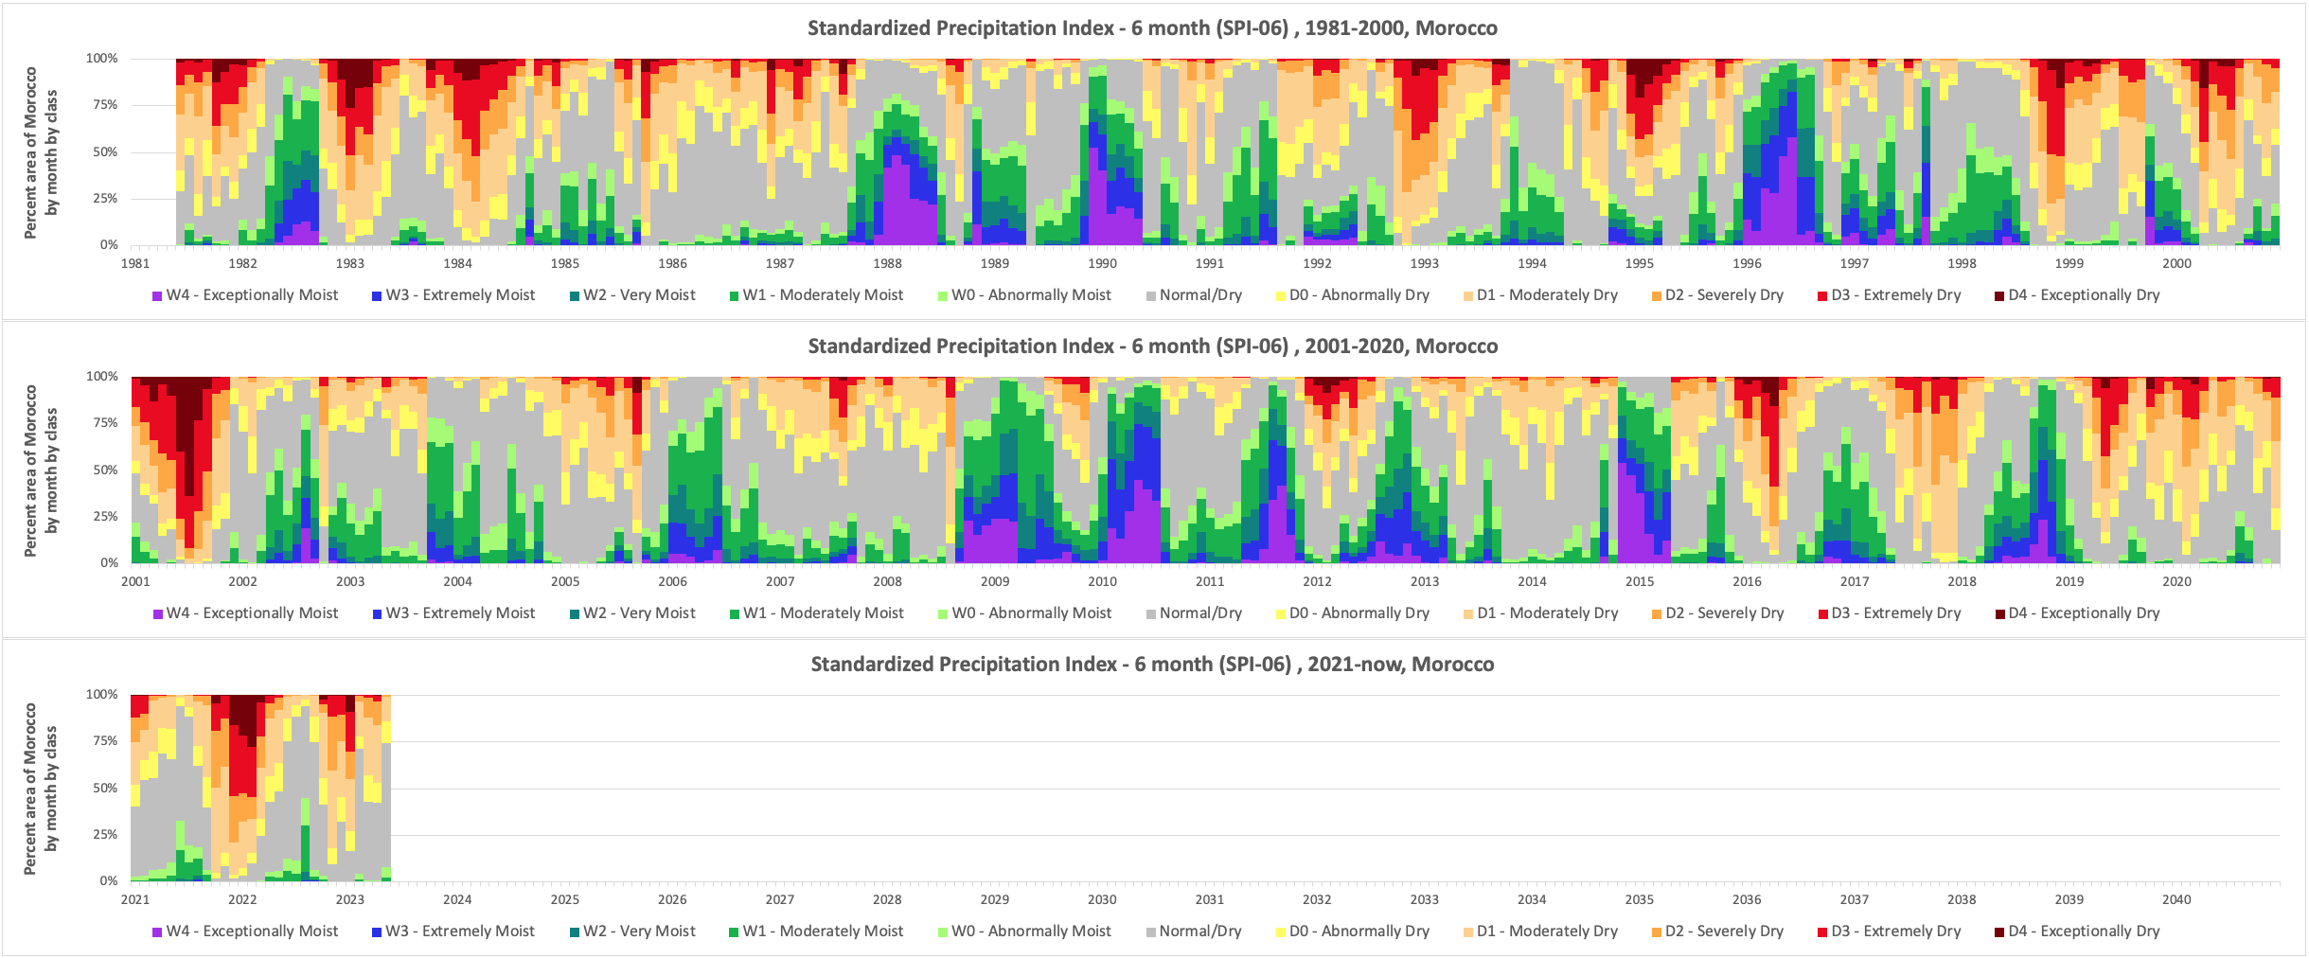2309x958 pixels.
Task: Click the 2009 x-axis year label
Action: pos(995,582)
